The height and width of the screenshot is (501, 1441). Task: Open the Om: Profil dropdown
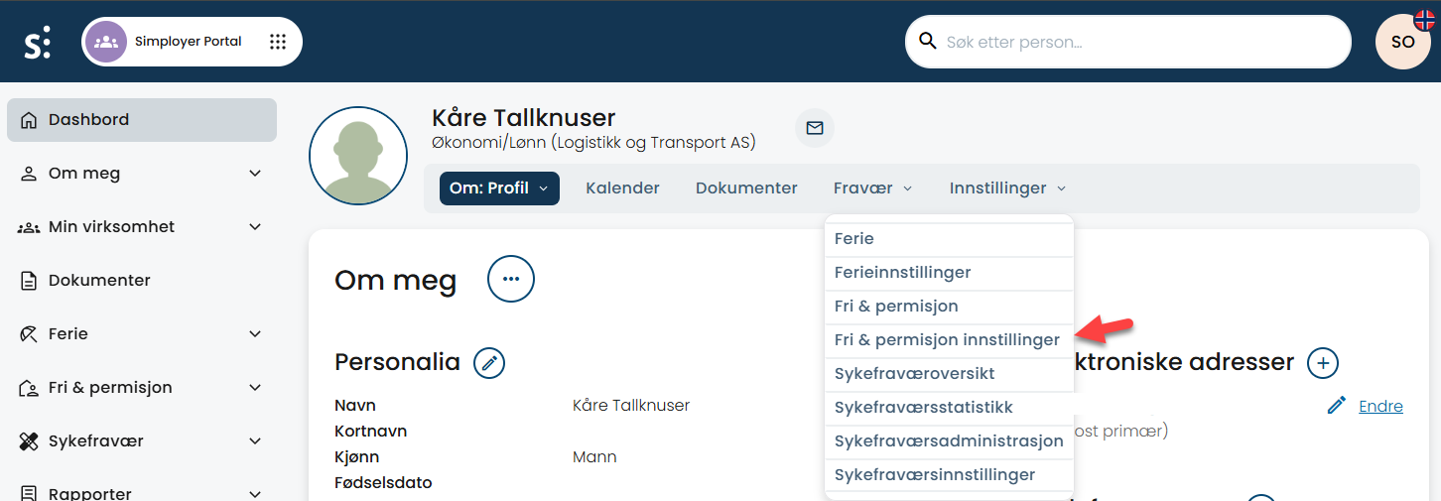498,188
